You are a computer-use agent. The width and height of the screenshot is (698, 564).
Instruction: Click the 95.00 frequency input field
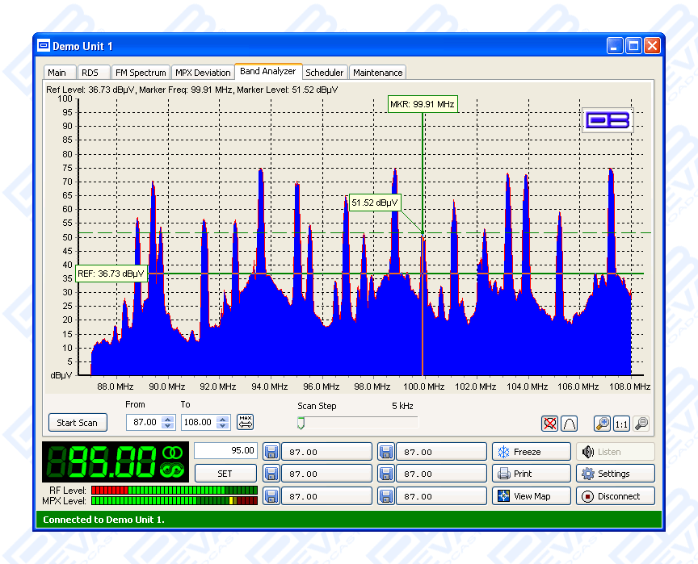pos(225,451)
